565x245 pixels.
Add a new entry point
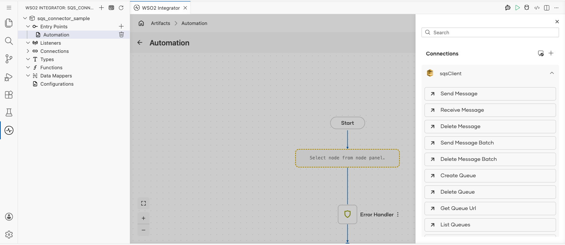[x=121, y=26]
